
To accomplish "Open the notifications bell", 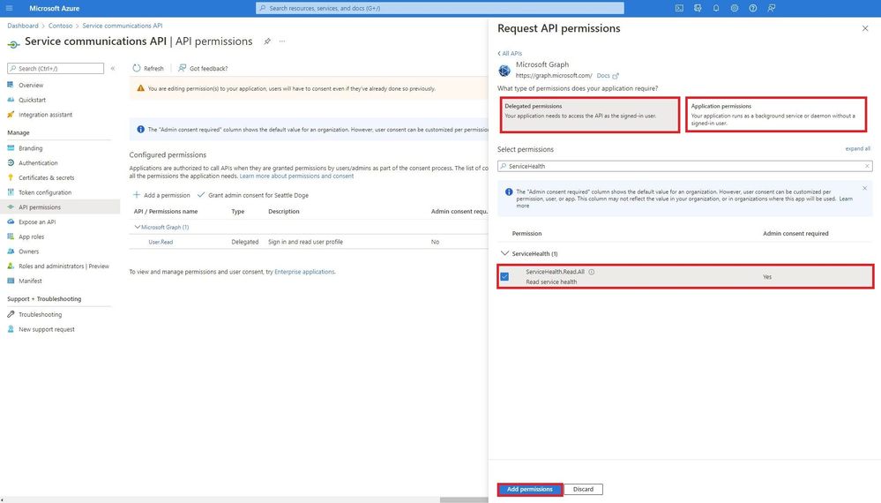I will [x=716, y=8].
